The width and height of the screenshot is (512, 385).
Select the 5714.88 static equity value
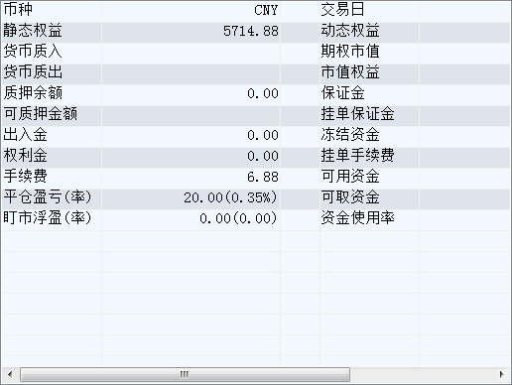[x=251, y=32]
